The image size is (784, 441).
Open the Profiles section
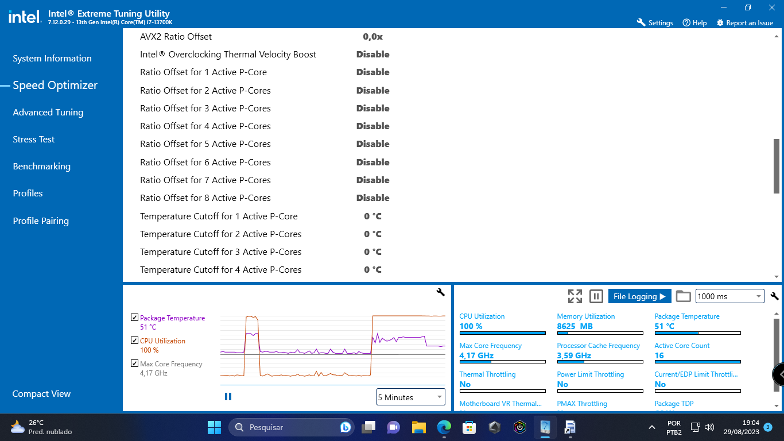[28, 193]
